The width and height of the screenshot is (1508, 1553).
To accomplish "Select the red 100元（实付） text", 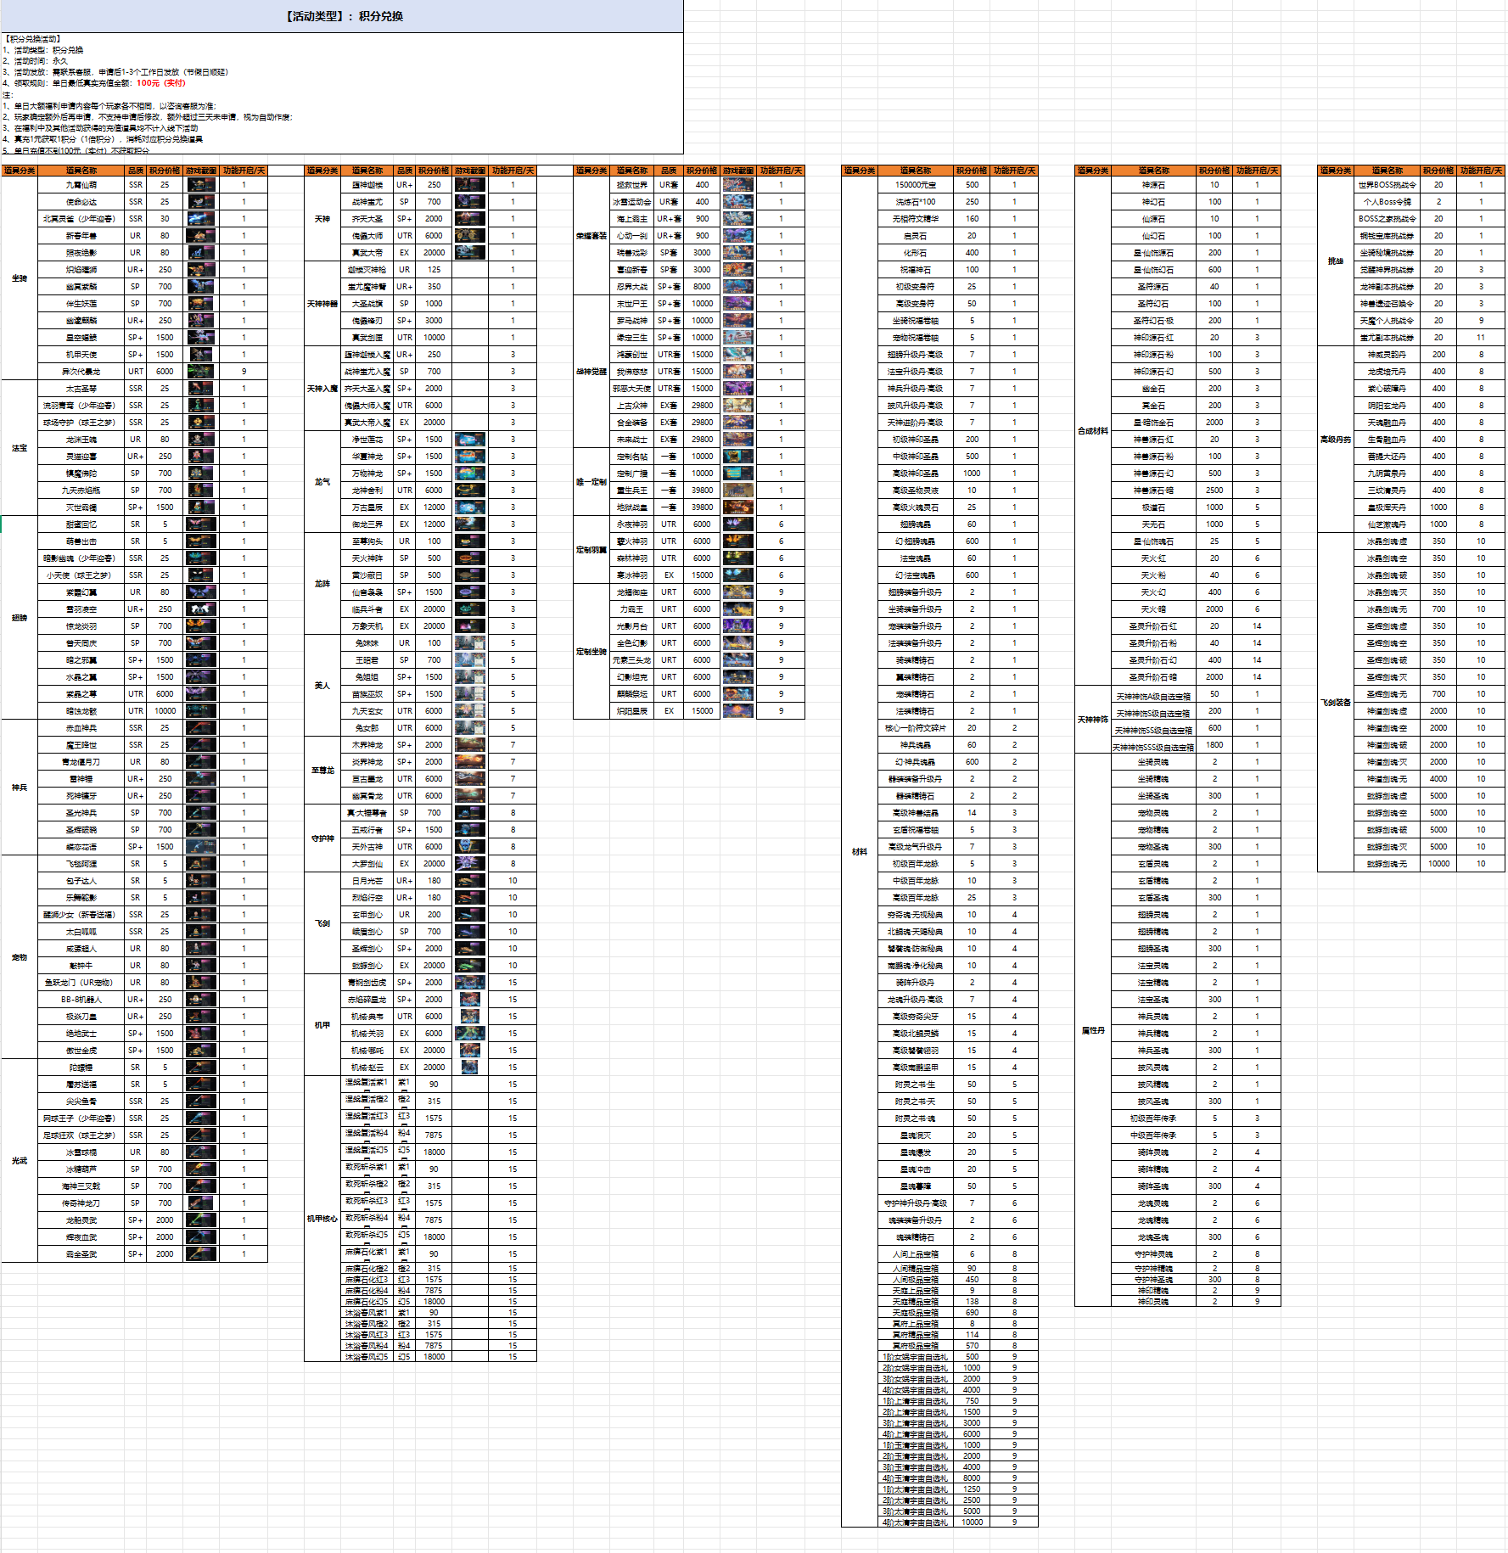I will (160, 83).
